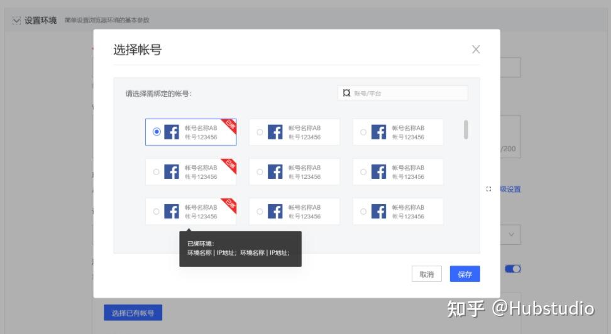Select radio button in third row, middle card

click(x=260, y=212)
